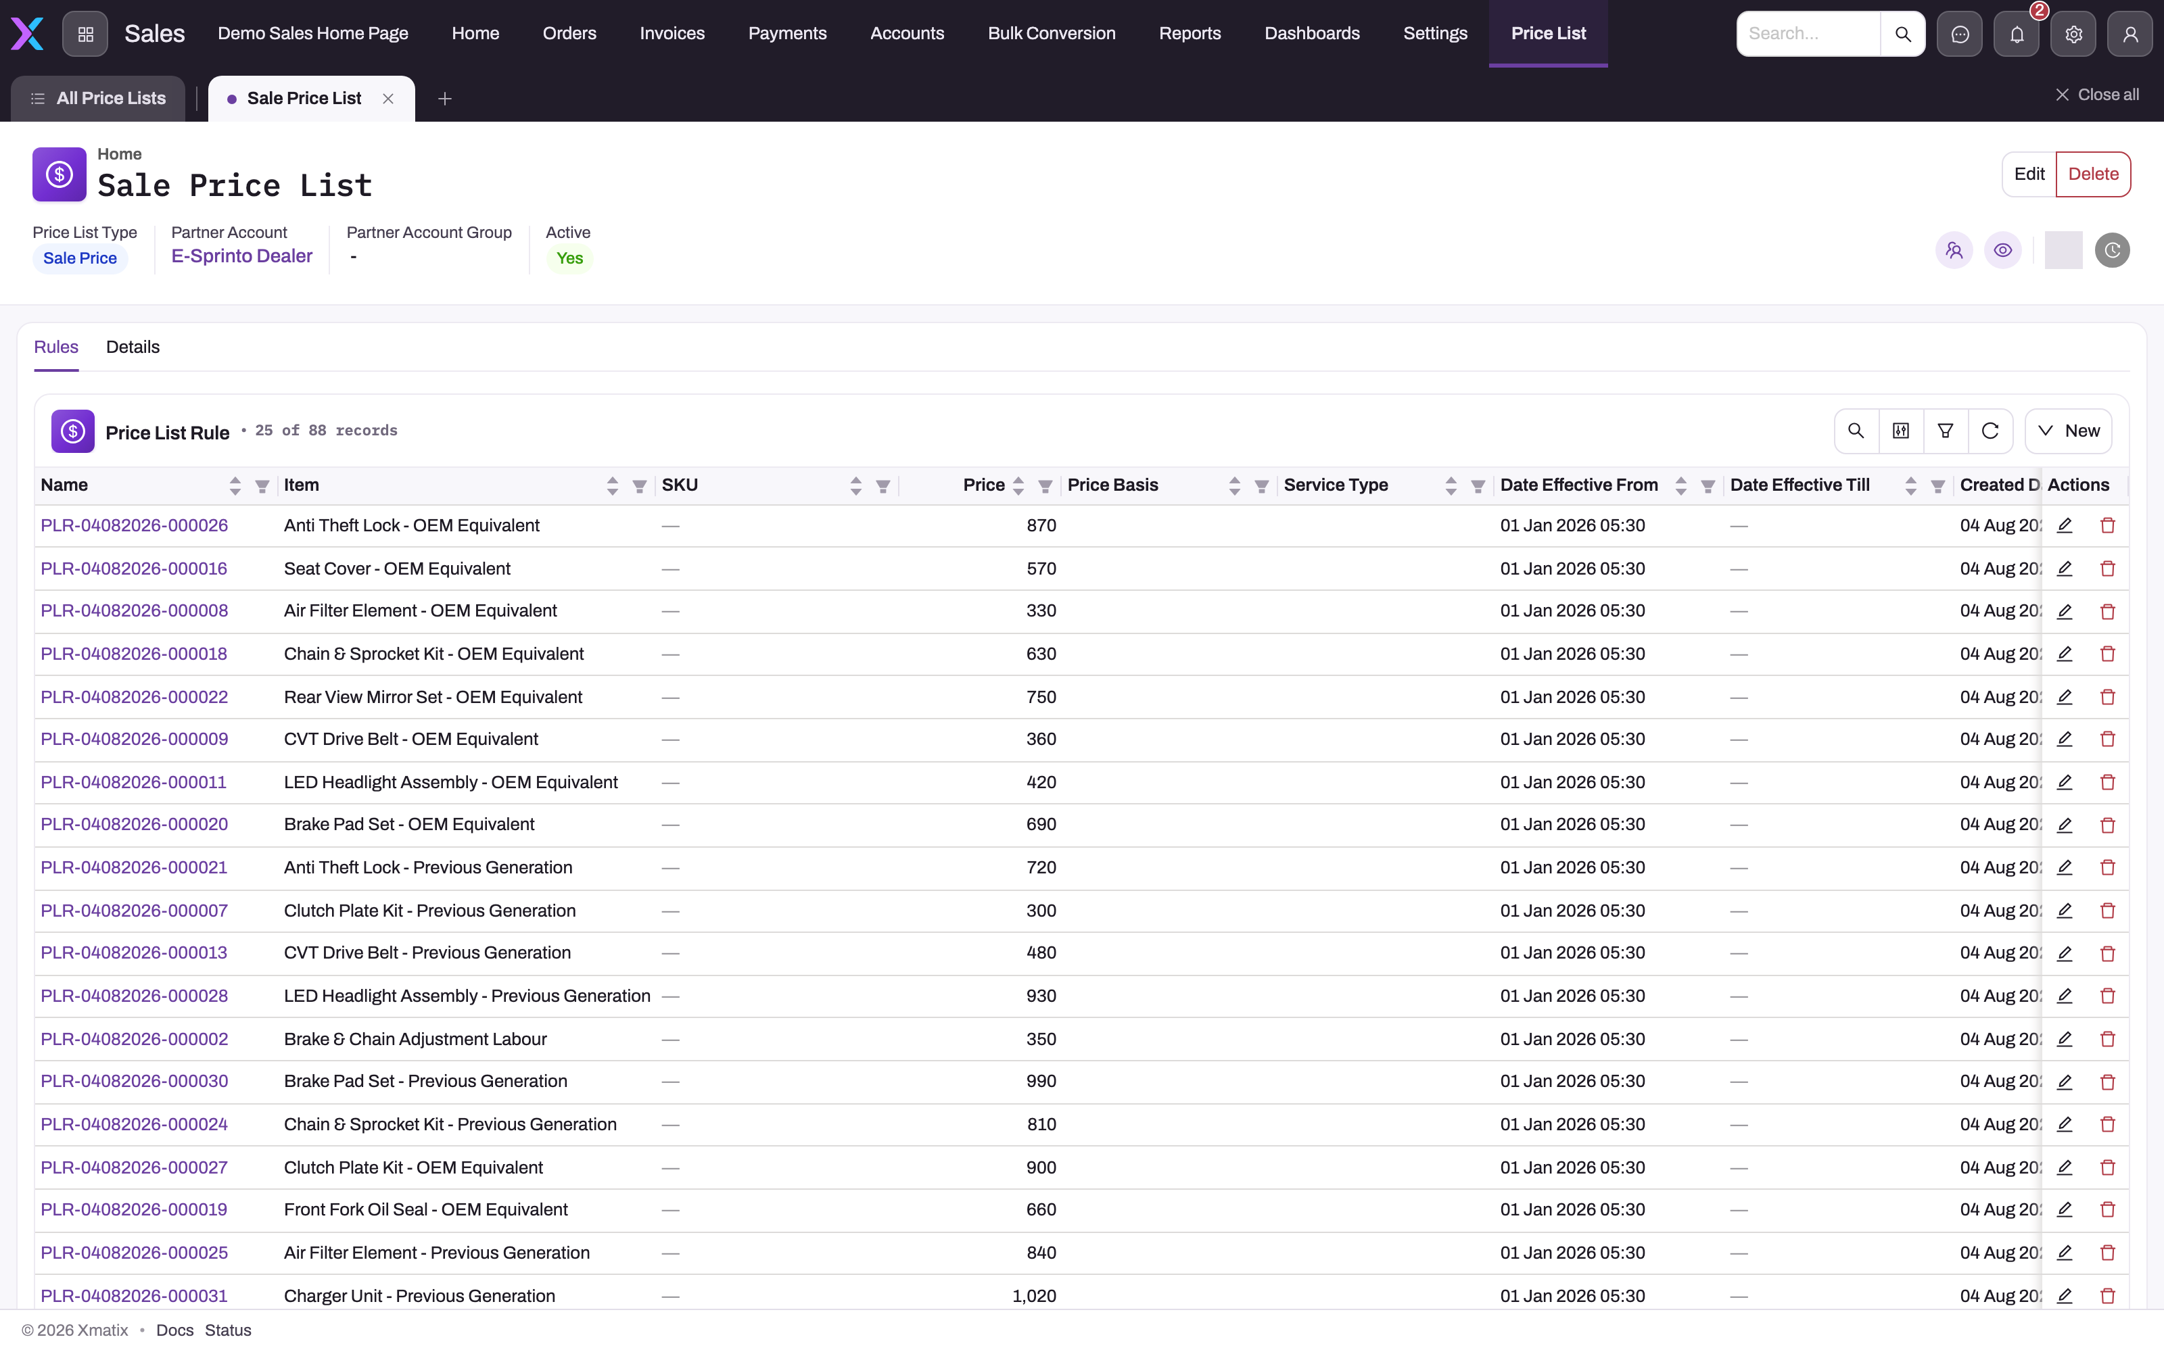This screenshot has width=2164, height=1352.
Task: Search within Price List Rule table
Action: pos(1856,431)
